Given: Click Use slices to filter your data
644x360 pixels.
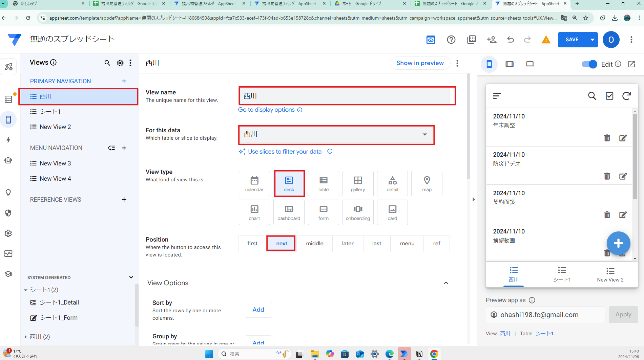Looking at the screenshot, I should tap(285, 152).
